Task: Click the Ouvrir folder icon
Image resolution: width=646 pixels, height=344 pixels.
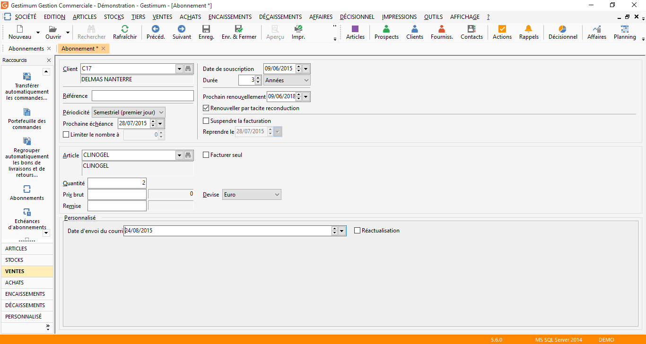Action: pyautogui.click(x=53, y=29)
